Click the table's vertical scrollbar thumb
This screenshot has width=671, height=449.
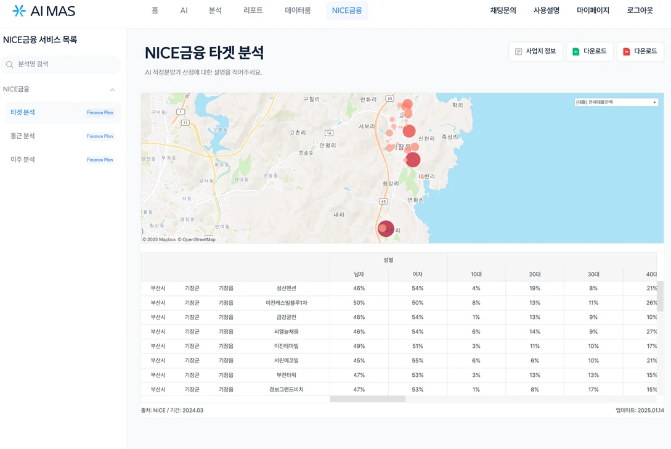coord(660,296)
